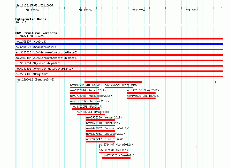The height and width of the screenshot is (168, 230).
Task: Open nsv3052558 (Fan2017) label
Action: click(x=87, y=107)
